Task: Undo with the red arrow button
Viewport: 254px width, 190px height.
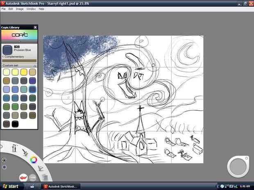Action: [x=23, y=178]
